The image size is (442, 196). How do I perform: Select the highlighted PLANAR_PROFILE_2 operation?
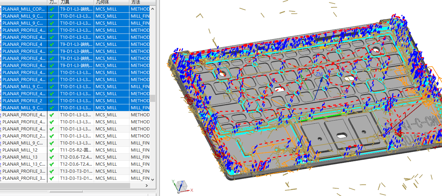point(75,100)
